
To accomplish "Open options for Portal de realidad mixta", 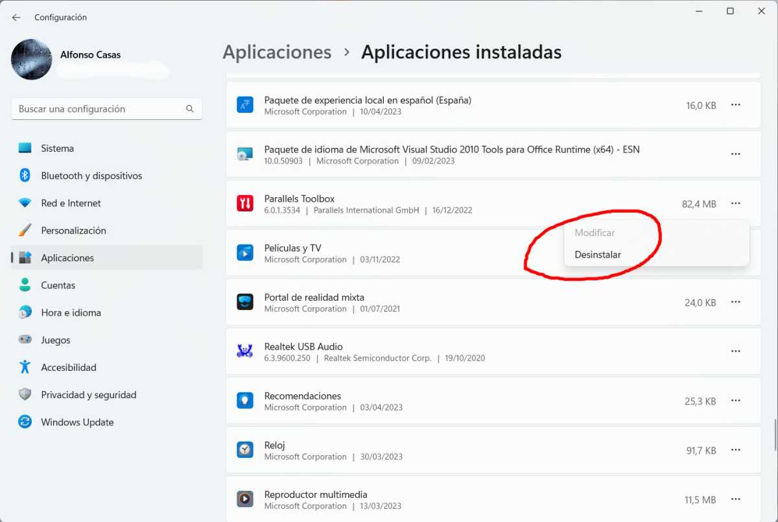I will click(x=736, y=302).
